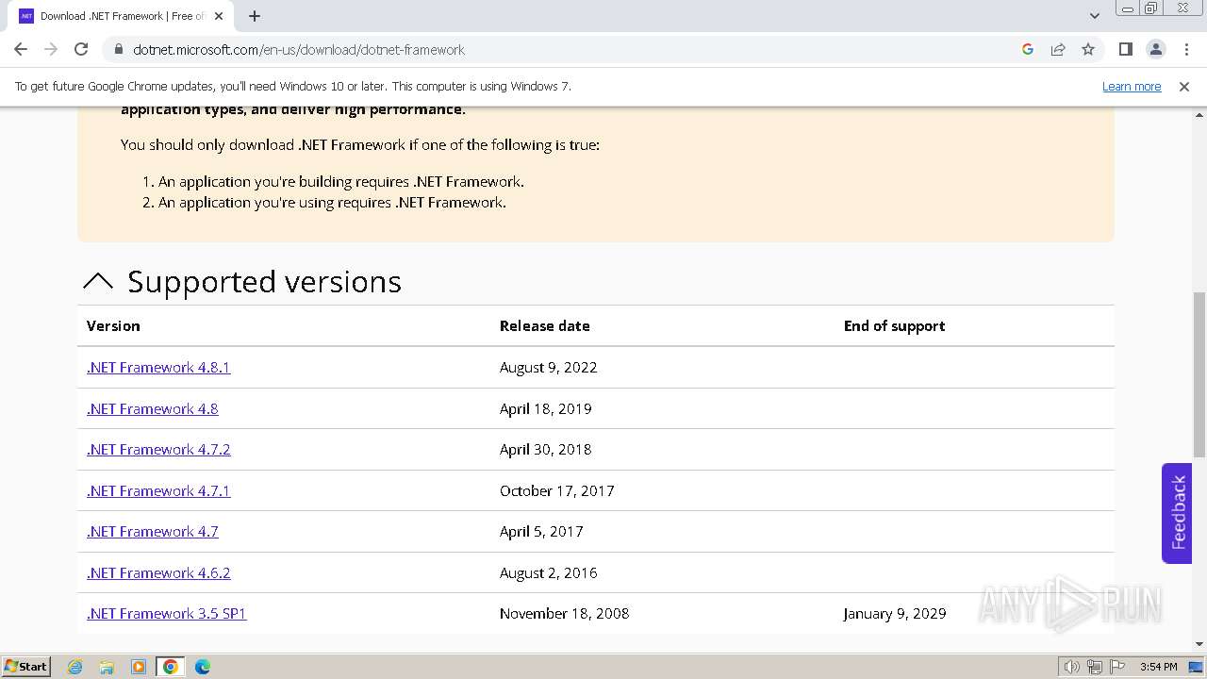Screen dimensions: 1207x679
Task: Switch to the Download .NET Framework tab
Action: [x=123, y=16]
